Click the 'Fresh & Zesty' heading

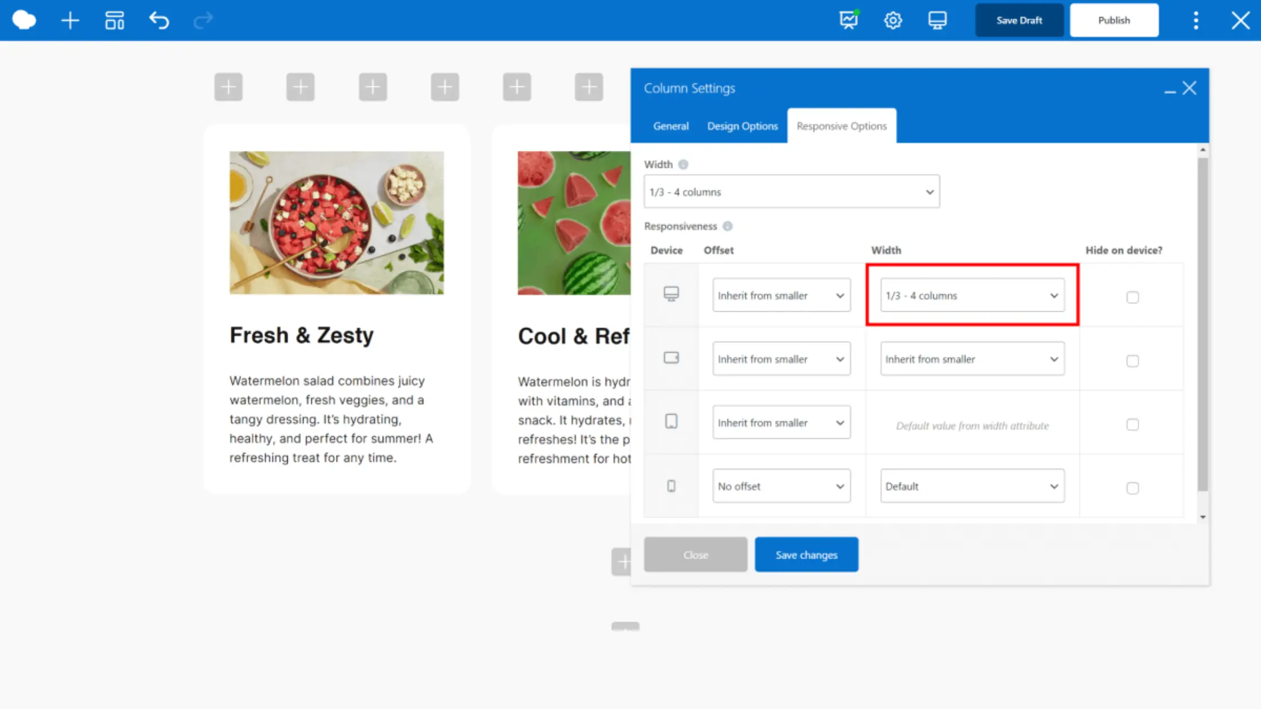(302, 335)
